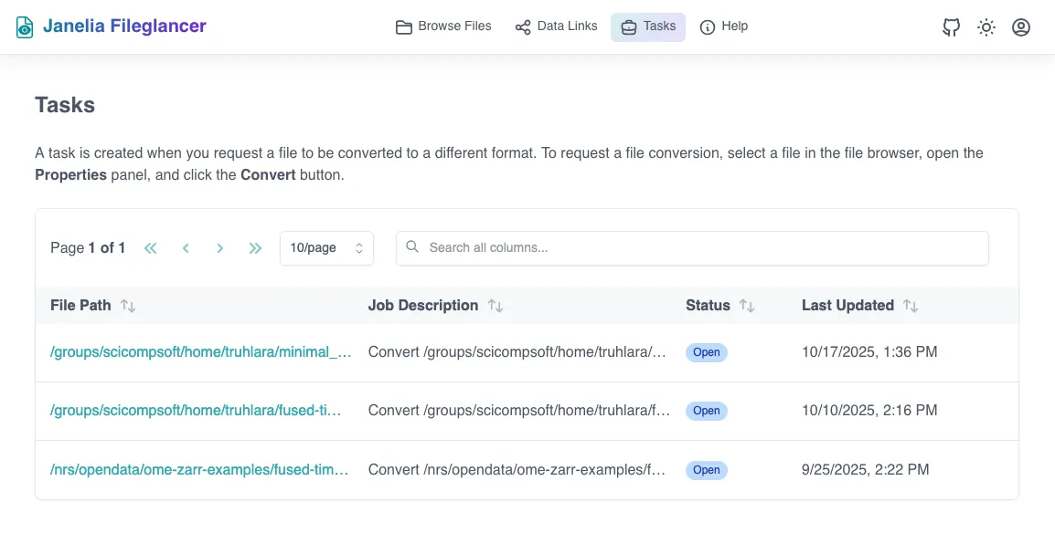Click the Browse Files folder icon
The height and width of the screenshot is (554, 1055).
[403, 27]
